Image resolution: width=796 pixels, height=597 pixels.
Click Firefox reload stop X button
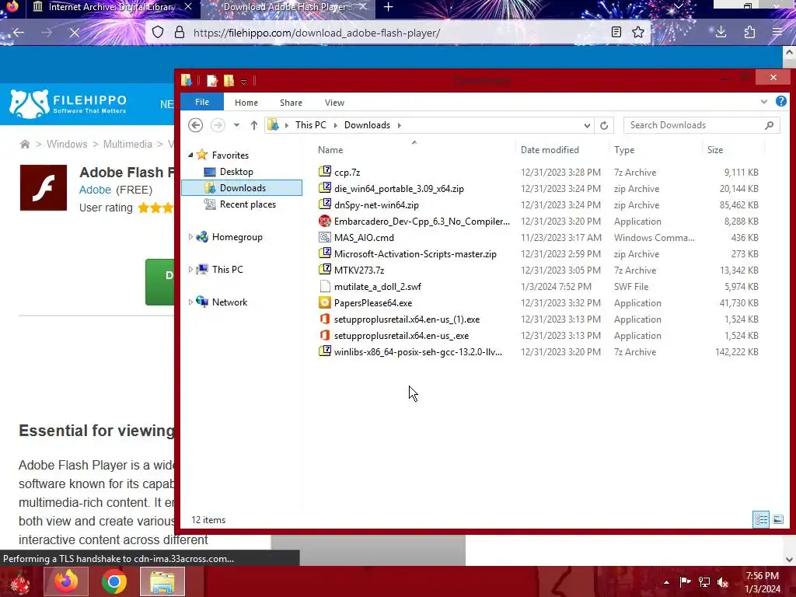(x=74, y=33)
